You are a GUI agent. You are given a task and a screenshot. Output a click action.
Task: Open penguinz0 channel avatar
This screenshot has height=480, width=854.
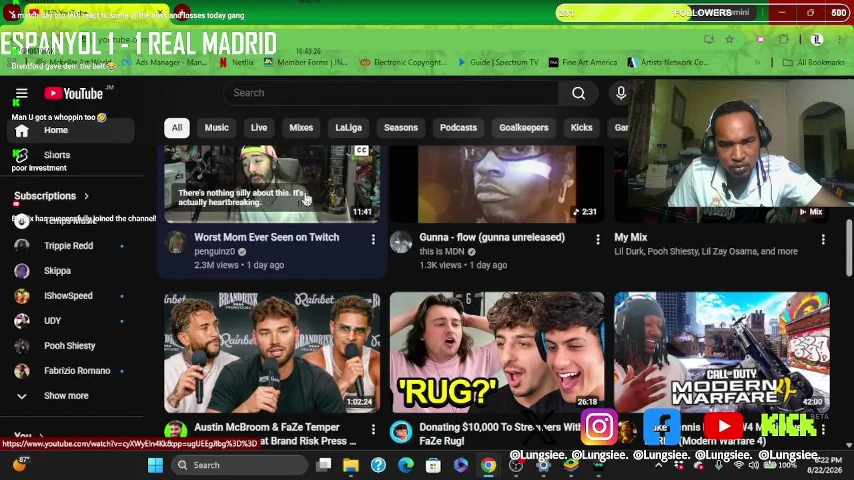point(175,243)
